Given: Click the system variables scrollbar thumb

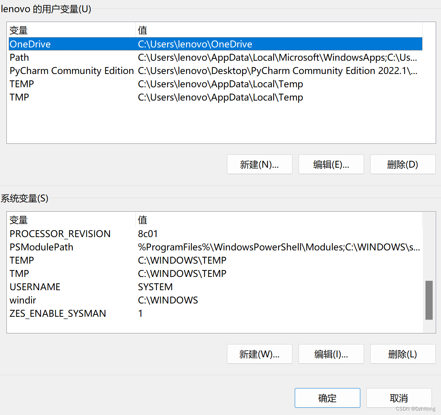Looking at the screenshot, I should 429,300.
